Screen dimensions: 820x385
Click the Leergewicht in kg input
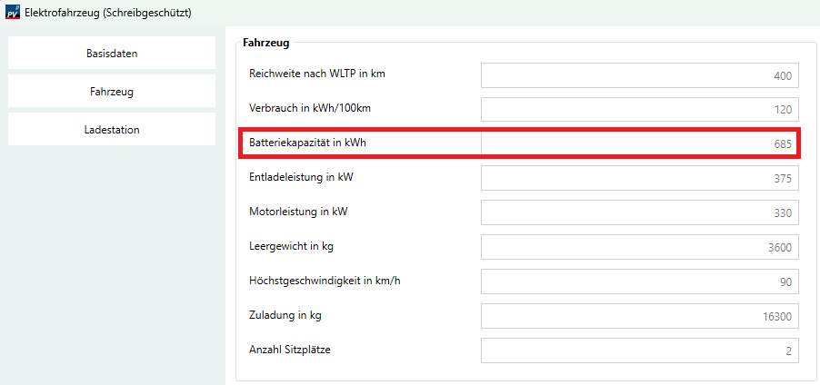coord(640,247)
